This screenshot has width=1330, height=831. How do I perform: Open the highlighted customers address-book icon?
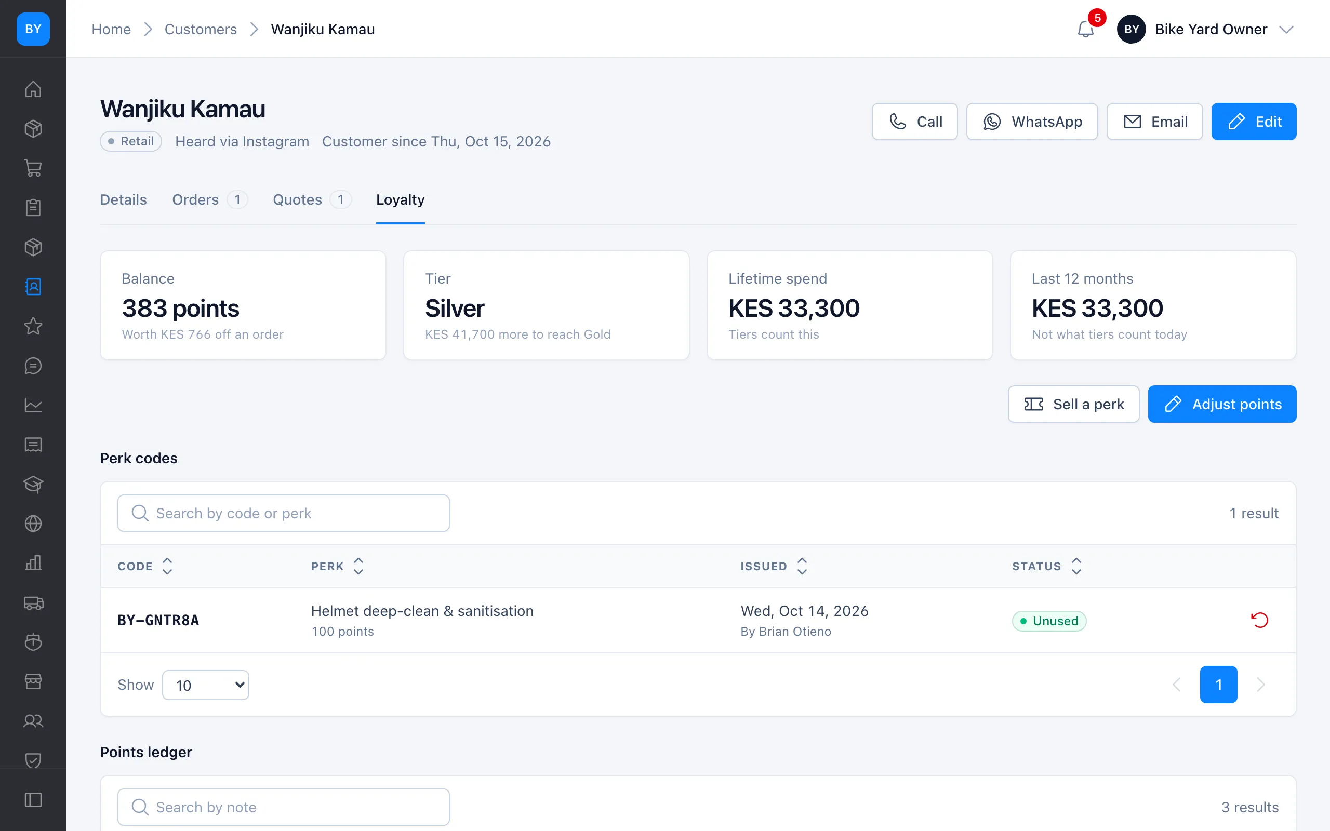pyautogui.click(x=33, y=286)
